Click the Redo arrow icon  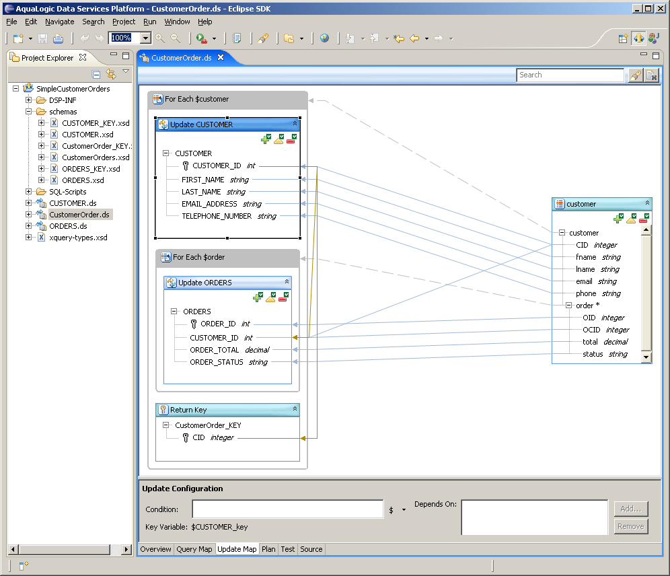[x=99, y=38]
